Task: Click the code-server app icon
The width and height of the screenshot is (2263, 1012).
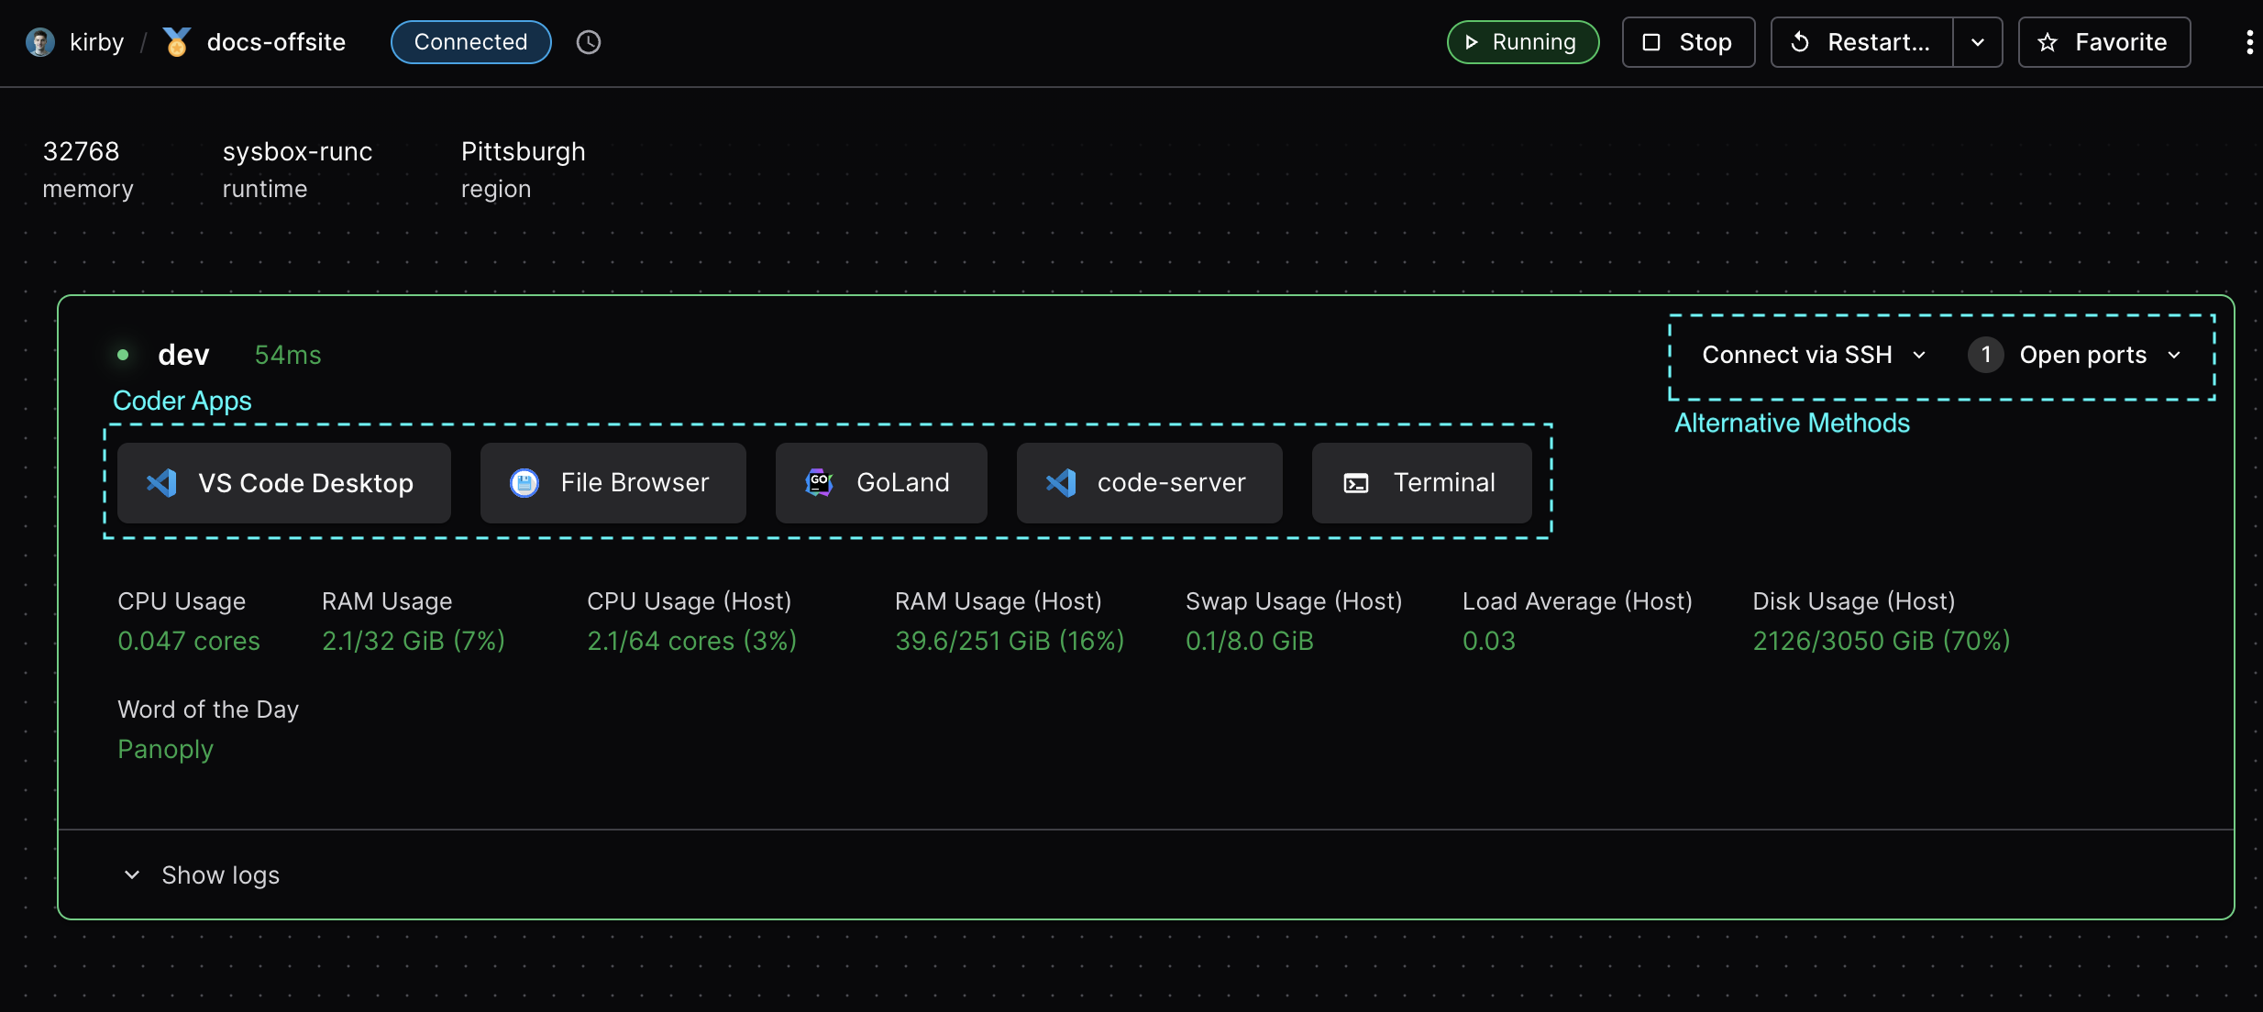Action: click(1061, 483)
